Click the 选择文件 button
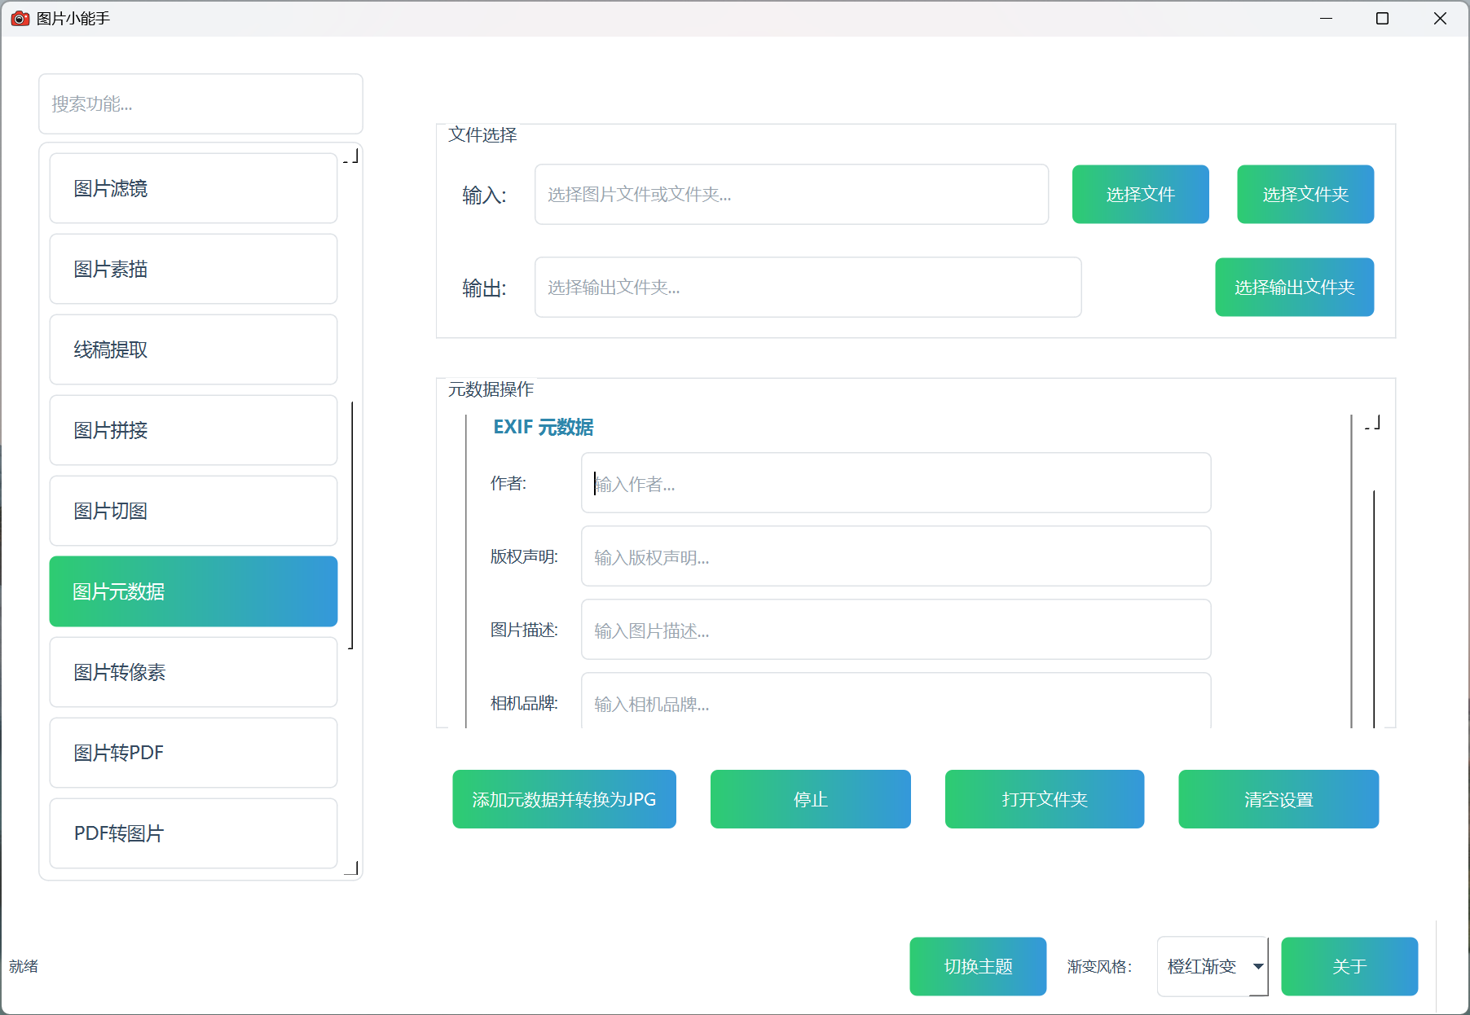 pyautogui.click(x=1140, y=195)
